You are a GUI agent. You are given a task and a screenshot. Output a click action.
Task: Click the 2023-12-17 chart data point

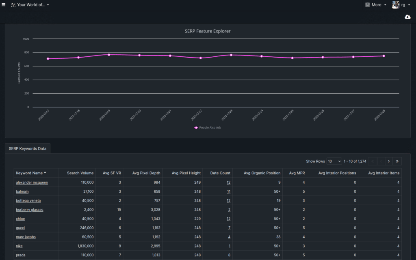coord(48,59)
